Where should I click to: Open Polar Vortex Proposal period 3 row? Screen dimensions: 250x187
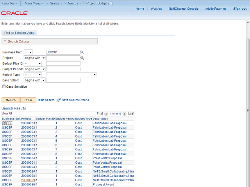[68, 167]
